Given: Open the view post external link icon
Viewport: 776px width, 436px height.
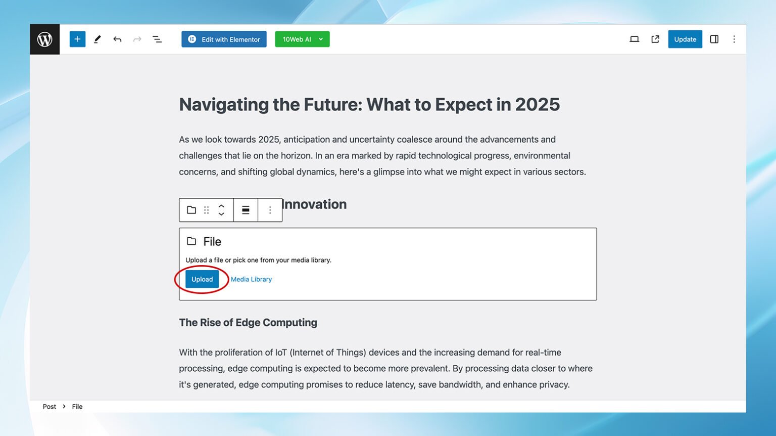Looking at the screenshot, I should (655, 39).
